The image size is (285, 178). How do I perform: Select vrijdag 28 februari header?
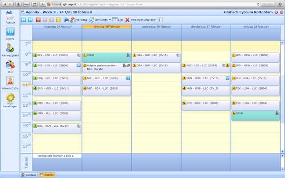tap(256, 27)
